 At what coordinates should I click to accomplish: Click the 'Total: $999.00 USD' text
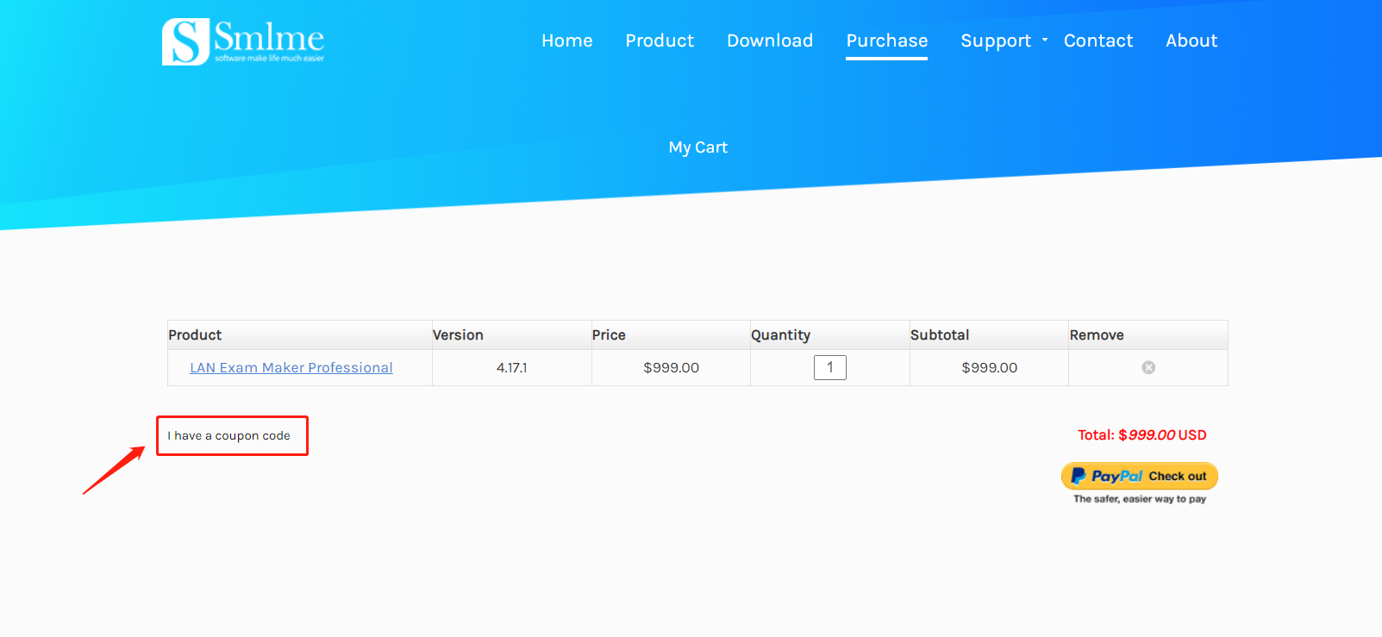point(1142,435)
